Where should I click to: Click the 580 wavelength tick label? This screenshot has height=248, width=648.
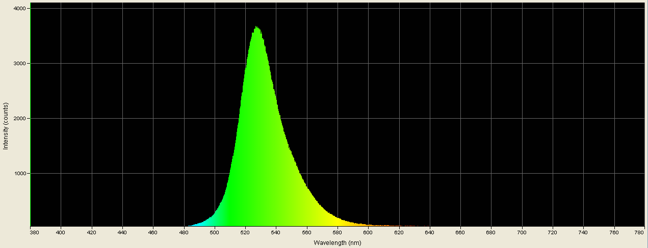[x=338, y=232]
